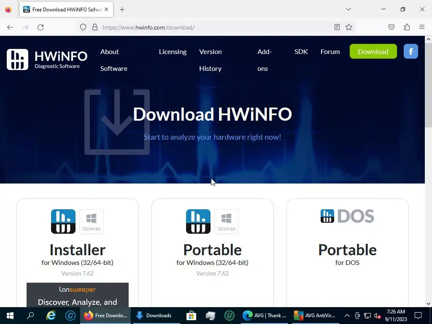Close the Free Download HWiNFO tab
This screenshot has width=432, height=324.
tap(106, 9)
